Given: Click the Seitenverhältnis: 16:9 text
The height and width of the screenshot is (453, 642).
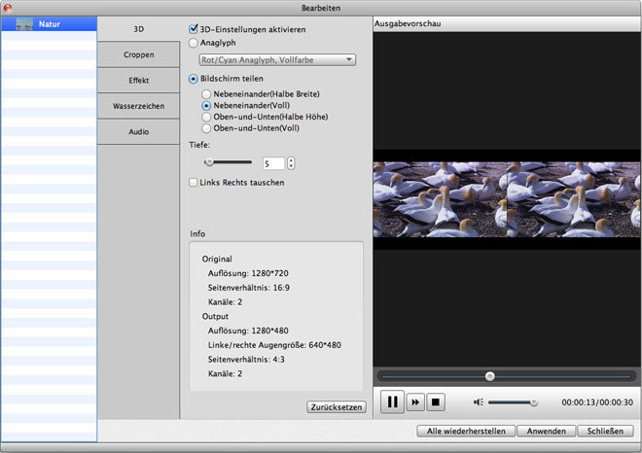Looking at the screenshot, I should (248, 288).
